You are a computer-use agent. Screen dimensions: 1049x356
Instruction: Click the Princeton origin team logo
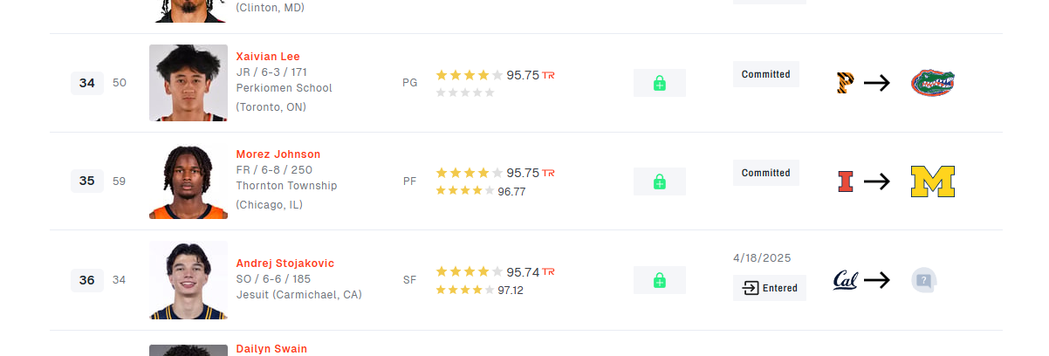coord(844,83)
